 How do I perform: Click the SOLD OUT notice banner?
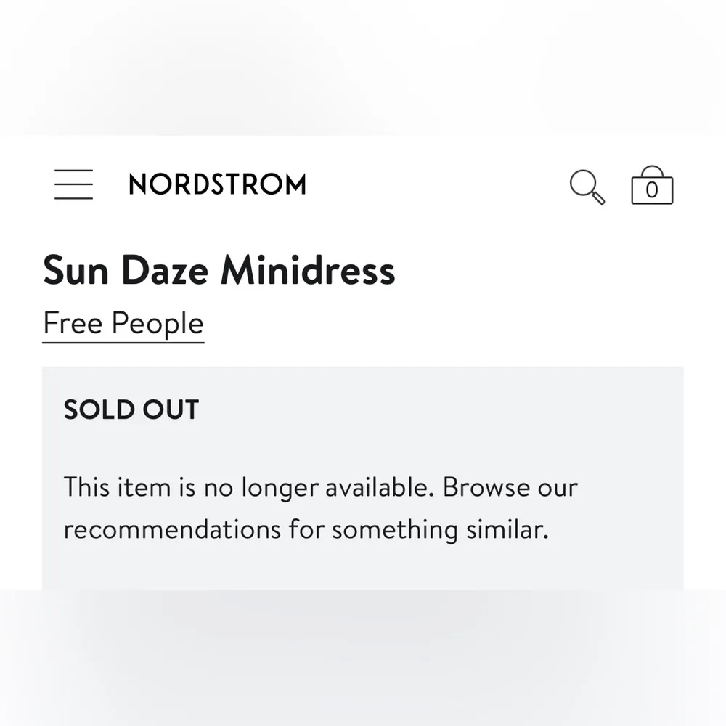(131, 409)
